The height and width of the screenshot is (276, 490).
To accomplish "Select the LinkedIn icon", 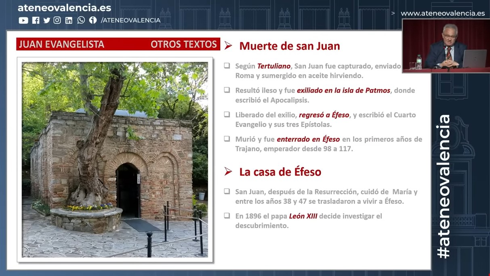I will (x=69, y=20).
